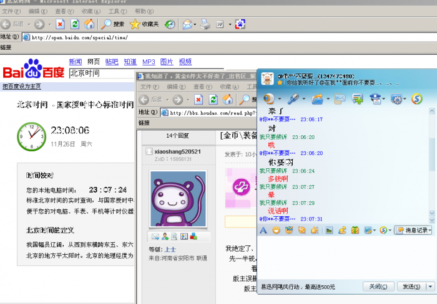Open the 文件 menu in the Baidu IE window
The image size is (437, 304).
[11, 11]
